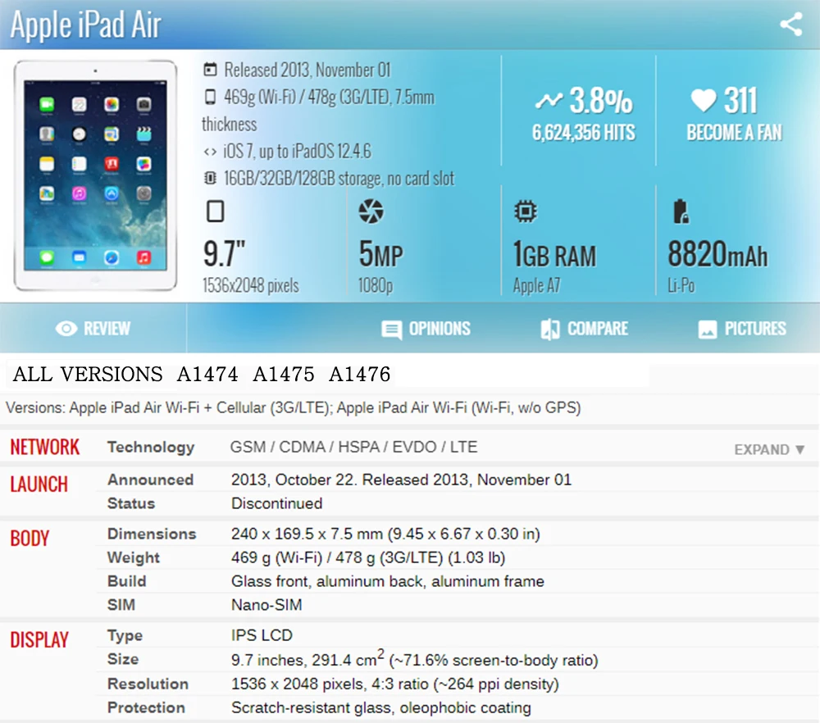
Task: Click the Build spec label
Action: pos(126,581)
